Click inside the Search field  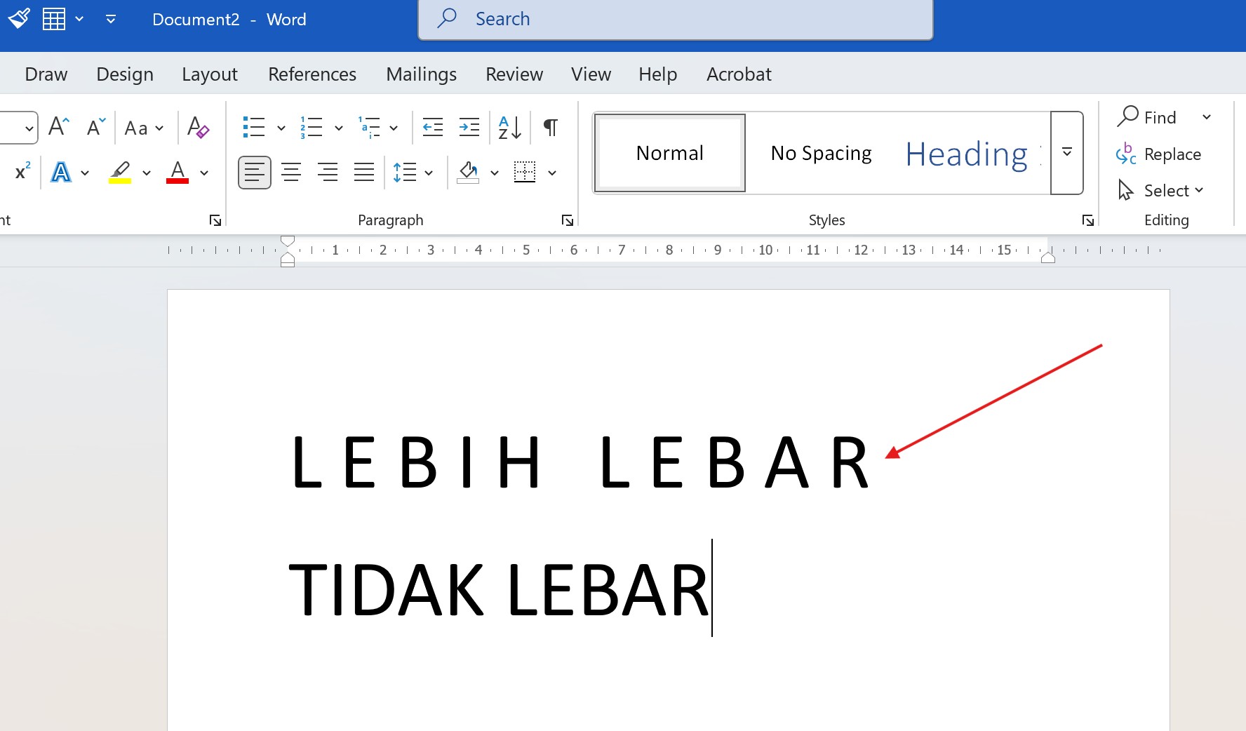point(674,19)
